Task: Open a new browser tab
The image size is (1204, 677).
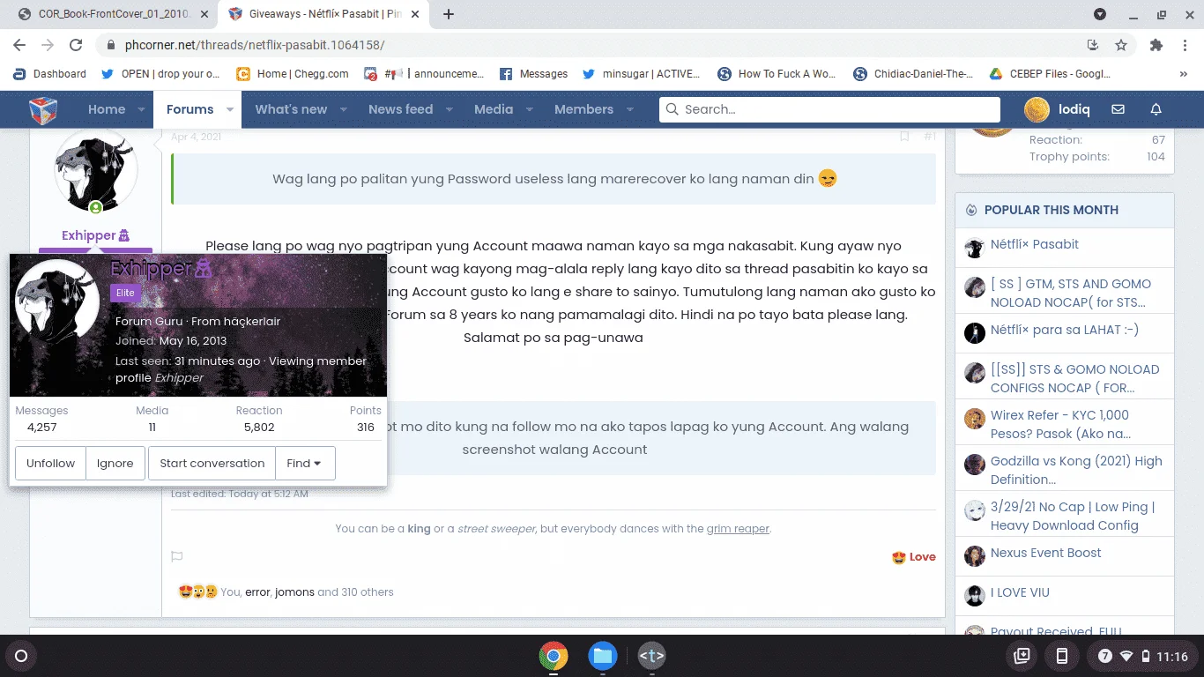Action: coord(449,14)
